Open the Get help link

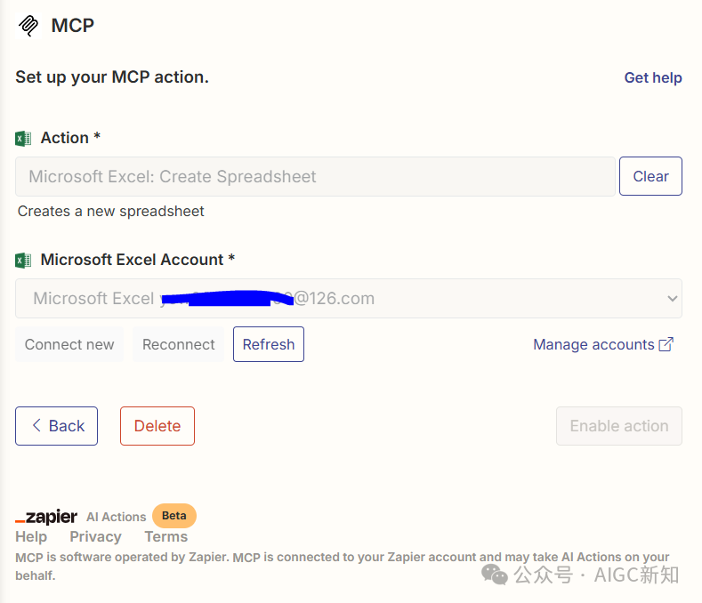(653, 77)
